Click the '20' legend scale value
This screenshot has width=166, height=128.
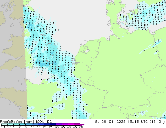45,127
